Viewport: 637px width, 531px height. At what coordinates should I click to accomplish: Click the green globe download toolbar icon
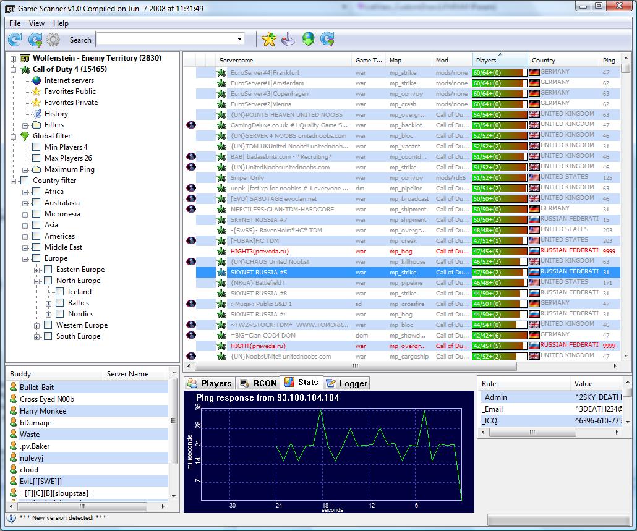pyautogui.click(x=309, y=40)
